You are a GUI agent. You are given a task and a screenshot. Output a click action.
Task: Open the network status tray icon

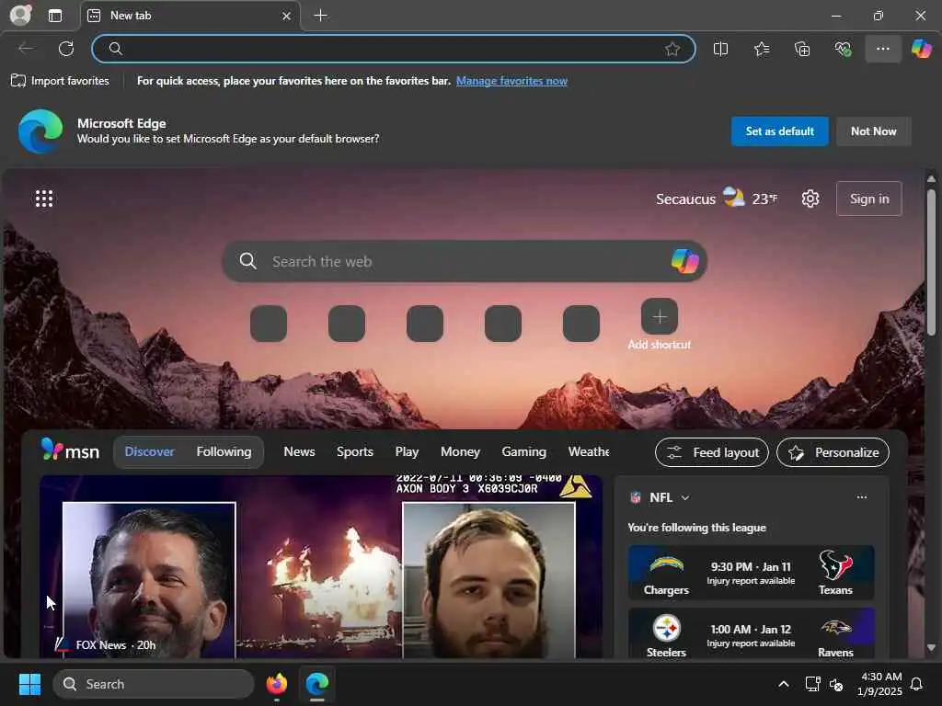pyautogui.click(x=812, y=684)
